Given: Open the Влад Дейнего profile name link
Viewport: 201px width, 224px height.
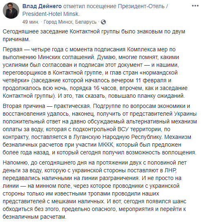Looking at the screenshot, I should click(42, 6).
